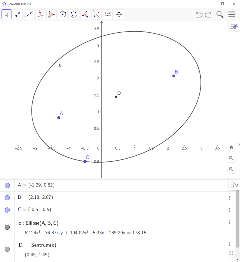Select the Perpendicular line tool
The height and width of the screenshot is (262, 240).
[40, 14]
